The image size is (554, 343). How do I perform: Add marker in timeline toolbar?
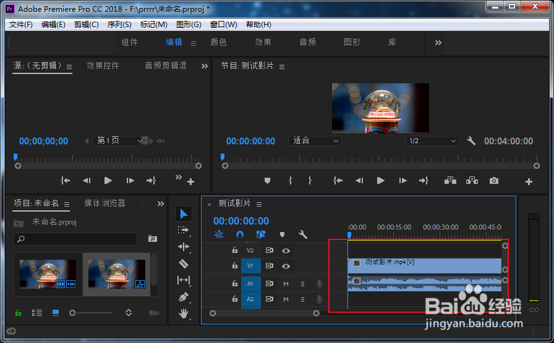282,235
